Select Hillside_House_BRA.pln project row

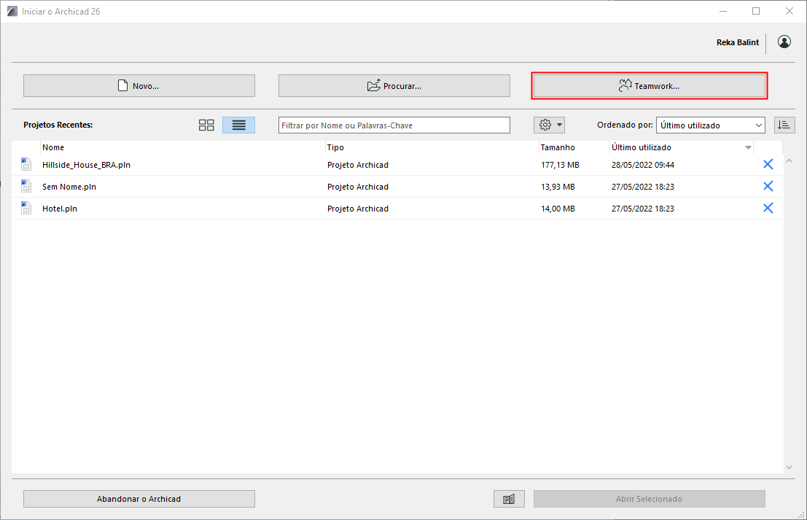(397, 165)
